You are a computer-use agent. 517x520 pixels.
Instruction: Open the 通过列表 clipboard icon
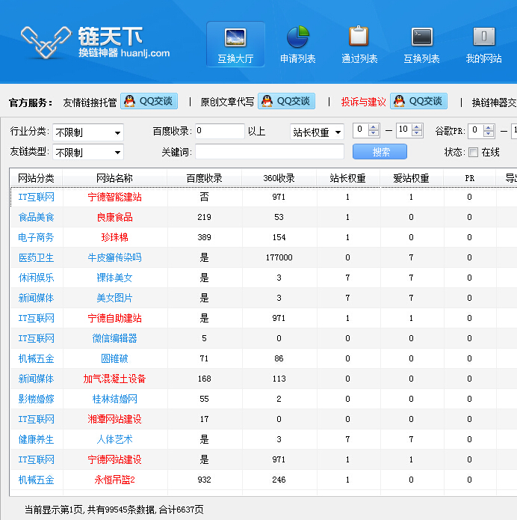(359, 37)
